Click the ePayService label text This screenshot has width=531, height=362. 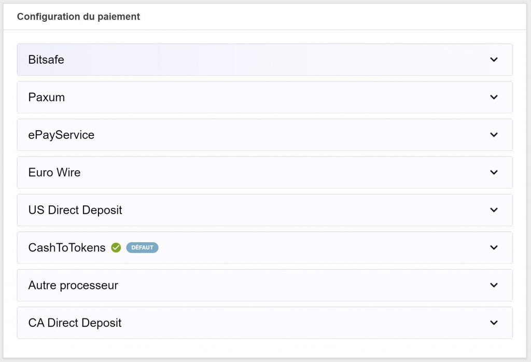coord(61,135)
